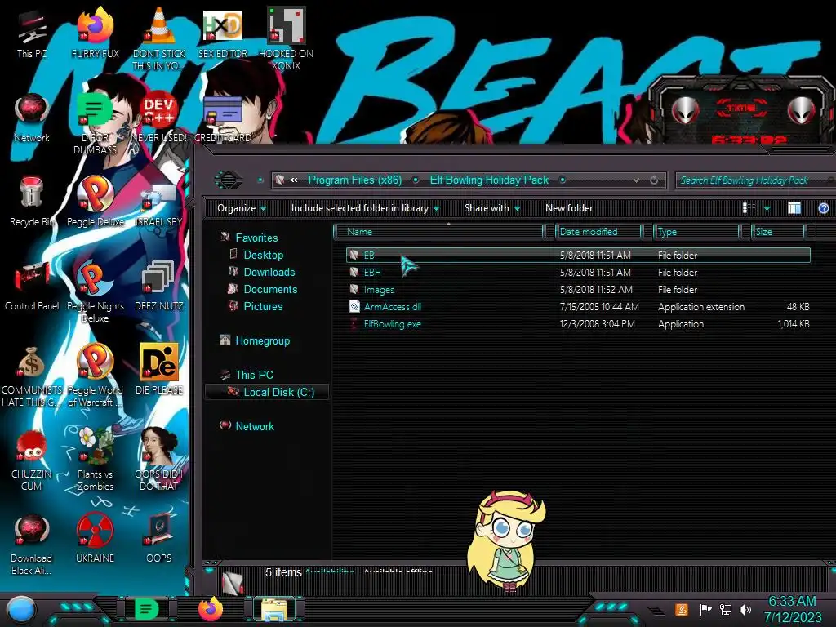Image resolution: width=836 pixels, height=627 pixels.
Task: Click the Explorer help question mark icon
Action: (x=823, y=208)
